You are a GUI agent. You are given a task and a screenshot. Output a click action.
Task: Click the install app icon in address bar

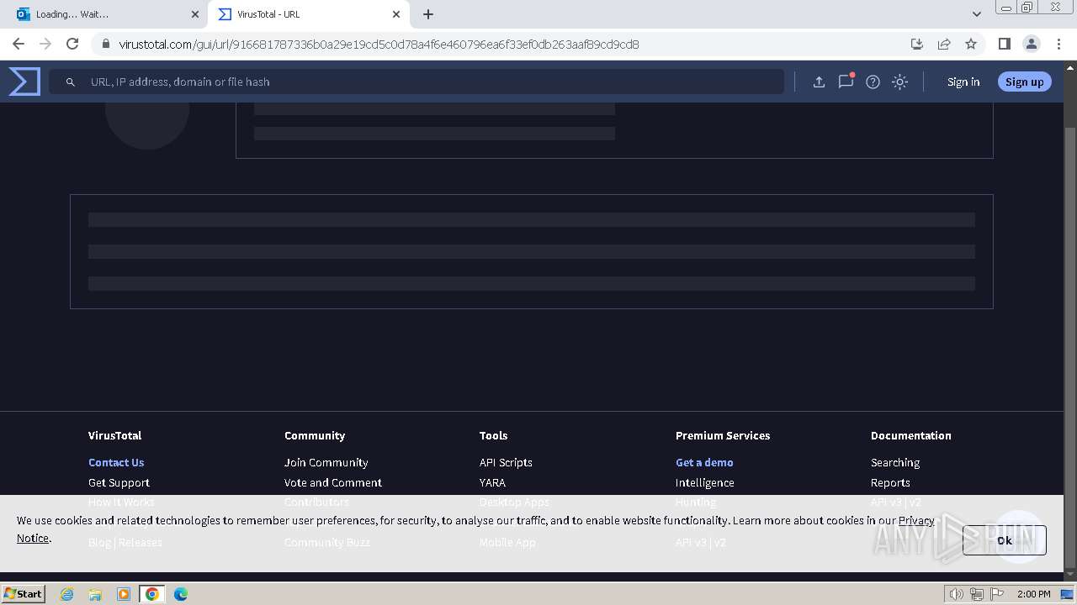(917, 44)
